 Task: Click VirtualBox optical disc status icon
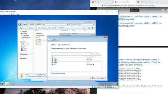(94, 87)
